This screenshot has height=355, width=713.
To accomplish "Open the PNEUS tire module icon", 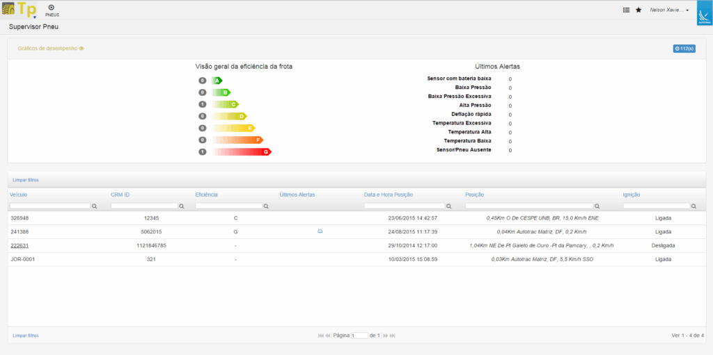I will pyautogui.click(x=51, y=9).
